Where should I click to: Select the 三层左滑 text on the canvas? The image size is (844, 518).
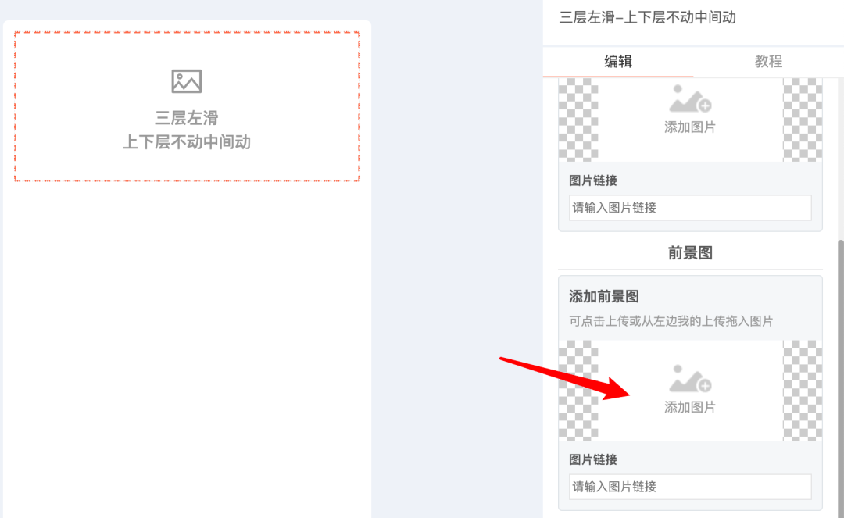[x=187, y=118]
